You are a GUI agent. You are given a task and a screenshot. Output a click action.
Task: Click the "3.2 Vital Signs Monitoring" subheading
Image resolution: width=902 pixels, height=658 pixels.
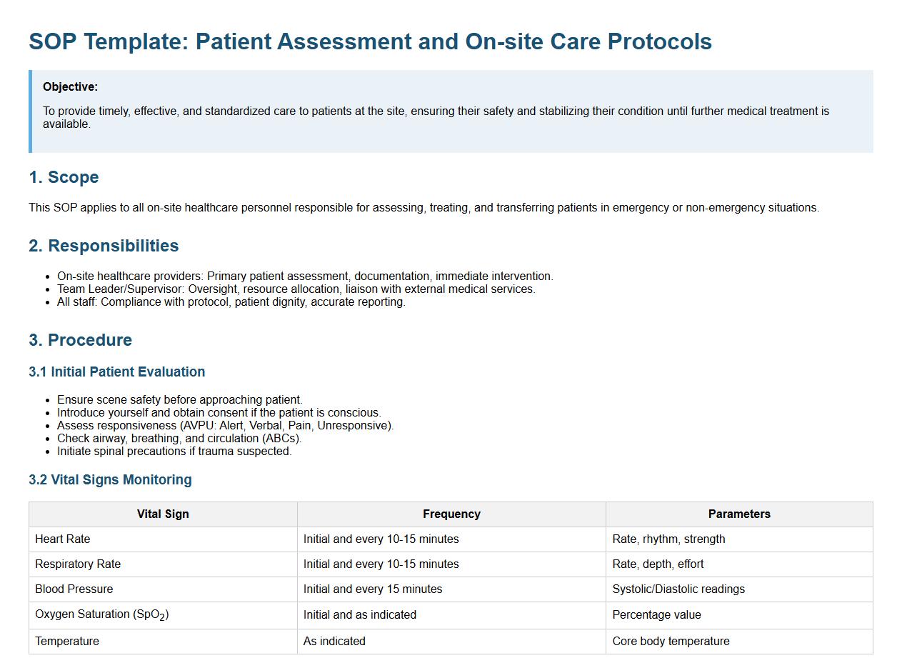pos(110,479)
